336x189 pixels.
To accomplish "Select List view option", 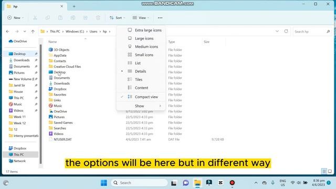I will pos(141,63).
